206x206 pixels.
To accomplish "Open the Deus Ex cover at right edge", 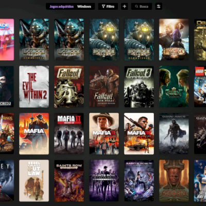I will (x=200, y=40).
